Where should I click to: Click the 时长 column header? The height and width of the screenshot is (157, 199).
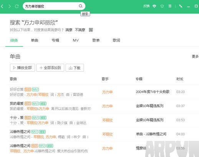pyautogui.click(x=180, y=79)
